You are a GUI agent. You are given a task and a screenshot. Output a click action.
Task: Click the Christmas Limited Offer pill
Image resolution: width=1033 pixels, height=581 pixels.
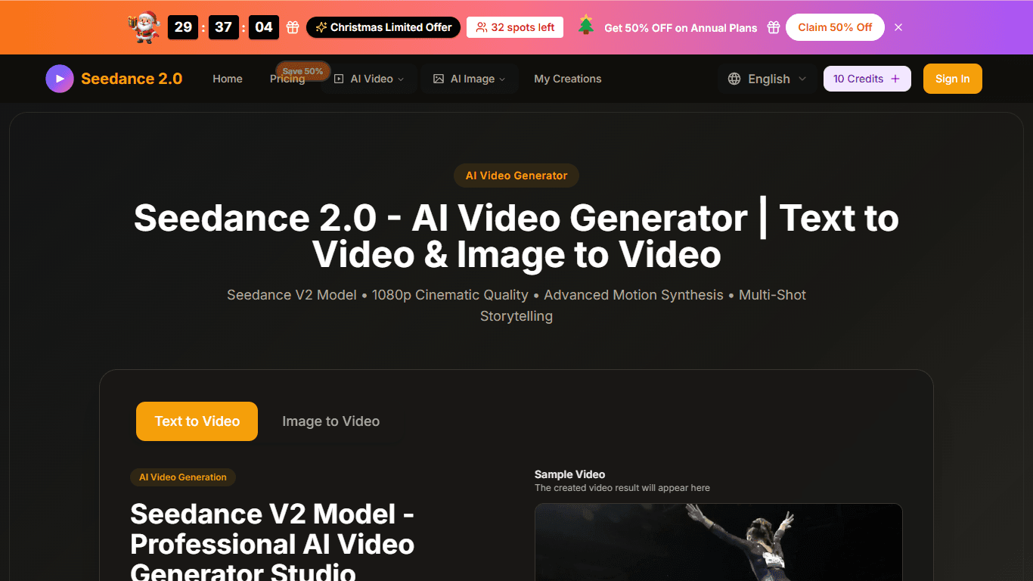[x=383, y=27]
